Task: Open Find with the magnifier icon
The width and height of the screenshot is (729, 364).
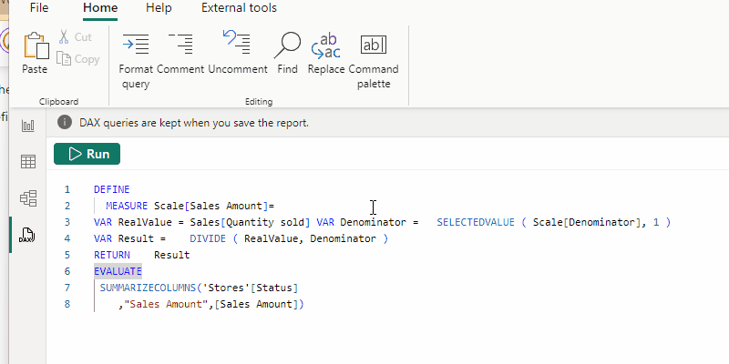Action: click(x=287, y=43)
